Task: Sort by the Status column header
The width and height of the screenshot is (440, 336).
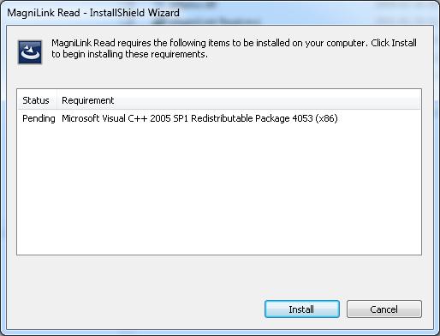Action: tap(38, 100)
